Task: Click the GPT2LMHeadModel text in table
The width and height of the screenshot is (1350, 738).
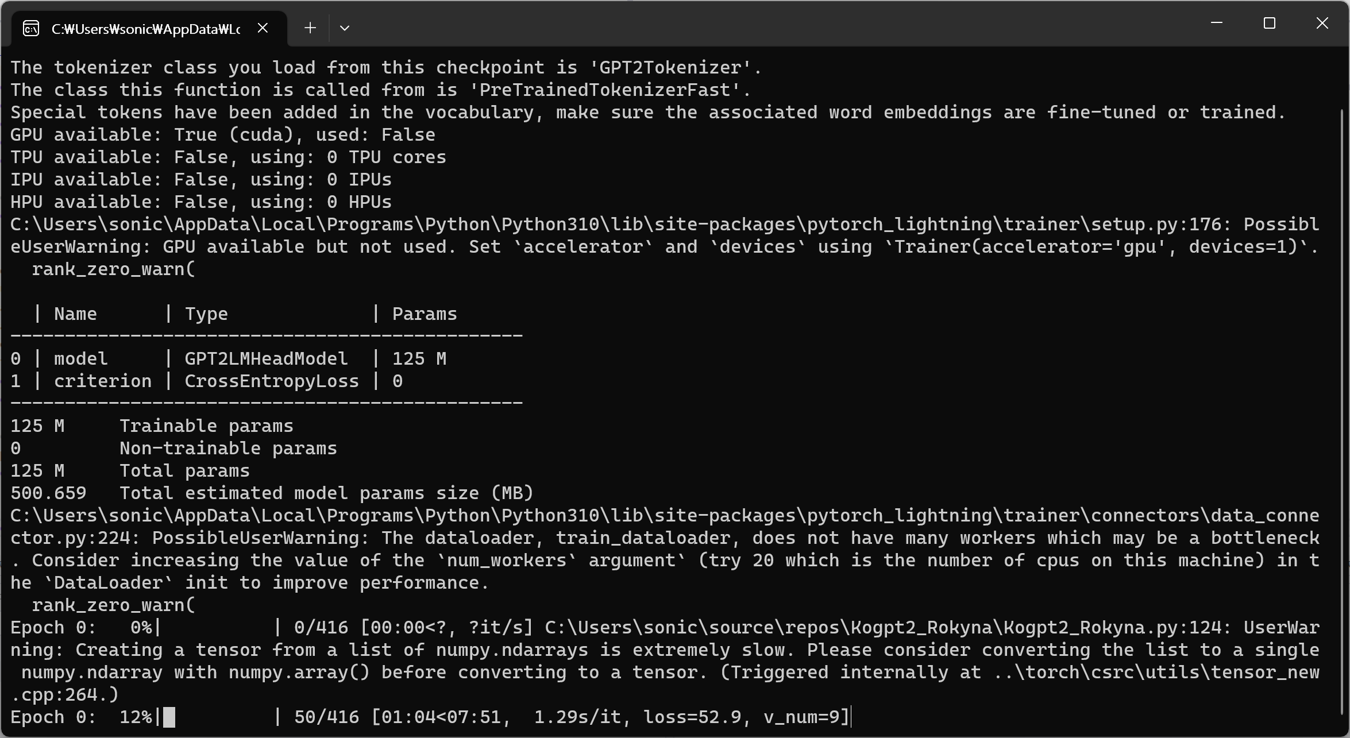Action: pyautogui.click(x=266, y=359)
